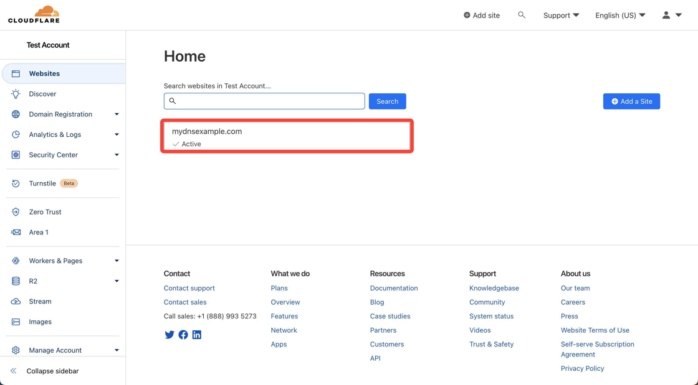This screenshot has height=385, width=698.
Task: Open Discover from the sidebar
Action: [x=42, y=94]
